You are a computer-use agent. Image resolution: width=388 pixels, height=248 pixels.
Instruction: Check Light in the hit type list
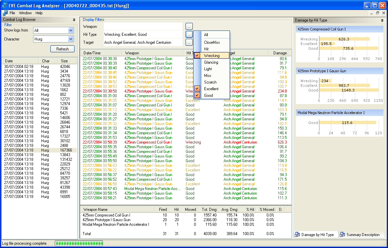point(212,69)
